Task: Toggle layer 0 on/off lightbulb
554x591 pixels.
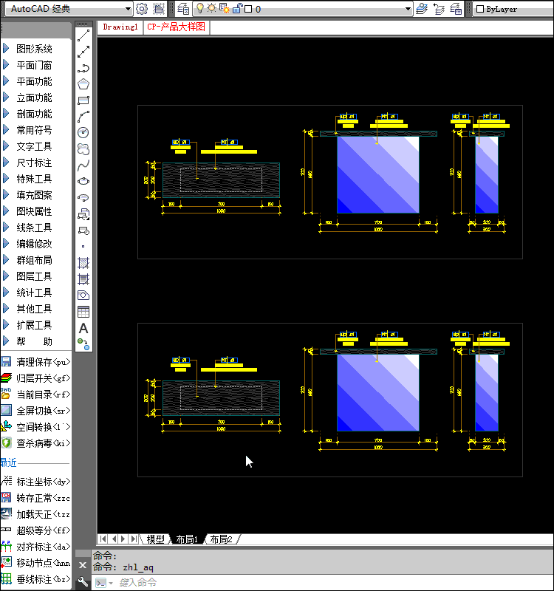Action: coord(199,9)
